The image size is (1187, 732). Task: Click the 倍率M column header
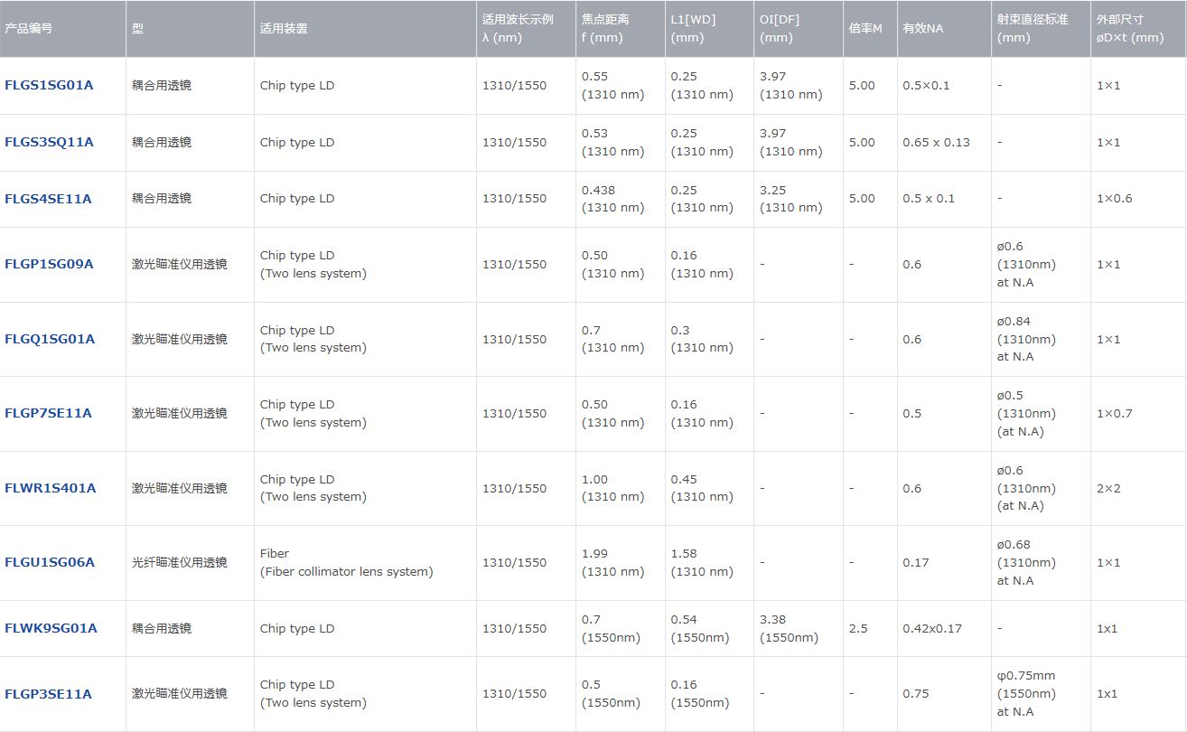click(x=865, y=28)
